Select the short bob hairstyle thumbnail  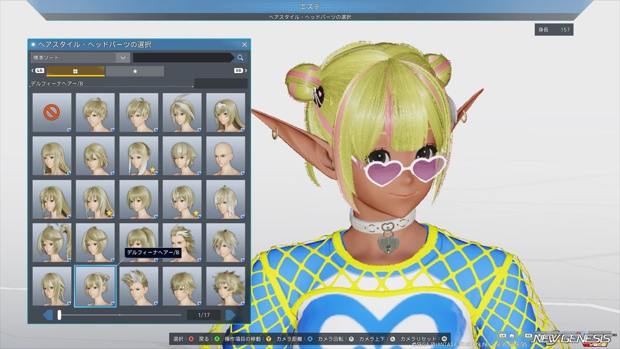coord(139,199)
